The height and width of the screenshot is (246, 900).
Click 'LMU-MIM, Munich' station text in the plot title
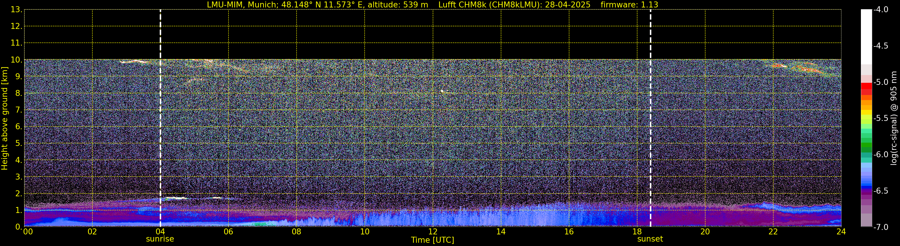(x=242, y=5)
